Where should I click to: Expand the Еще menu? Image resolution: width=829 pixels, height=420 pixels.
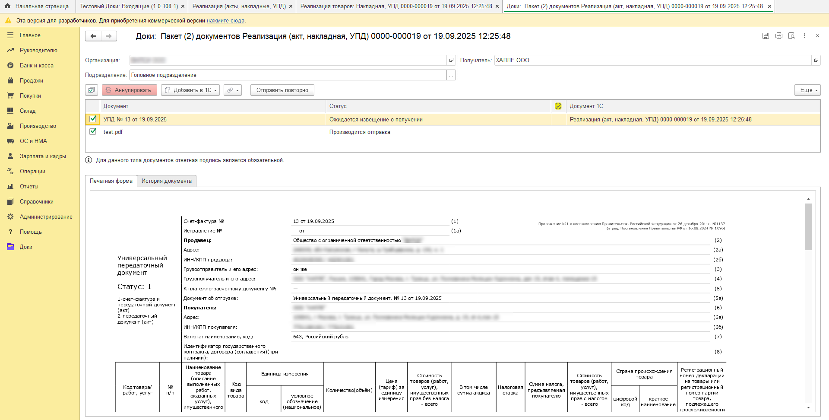(807, 90)
